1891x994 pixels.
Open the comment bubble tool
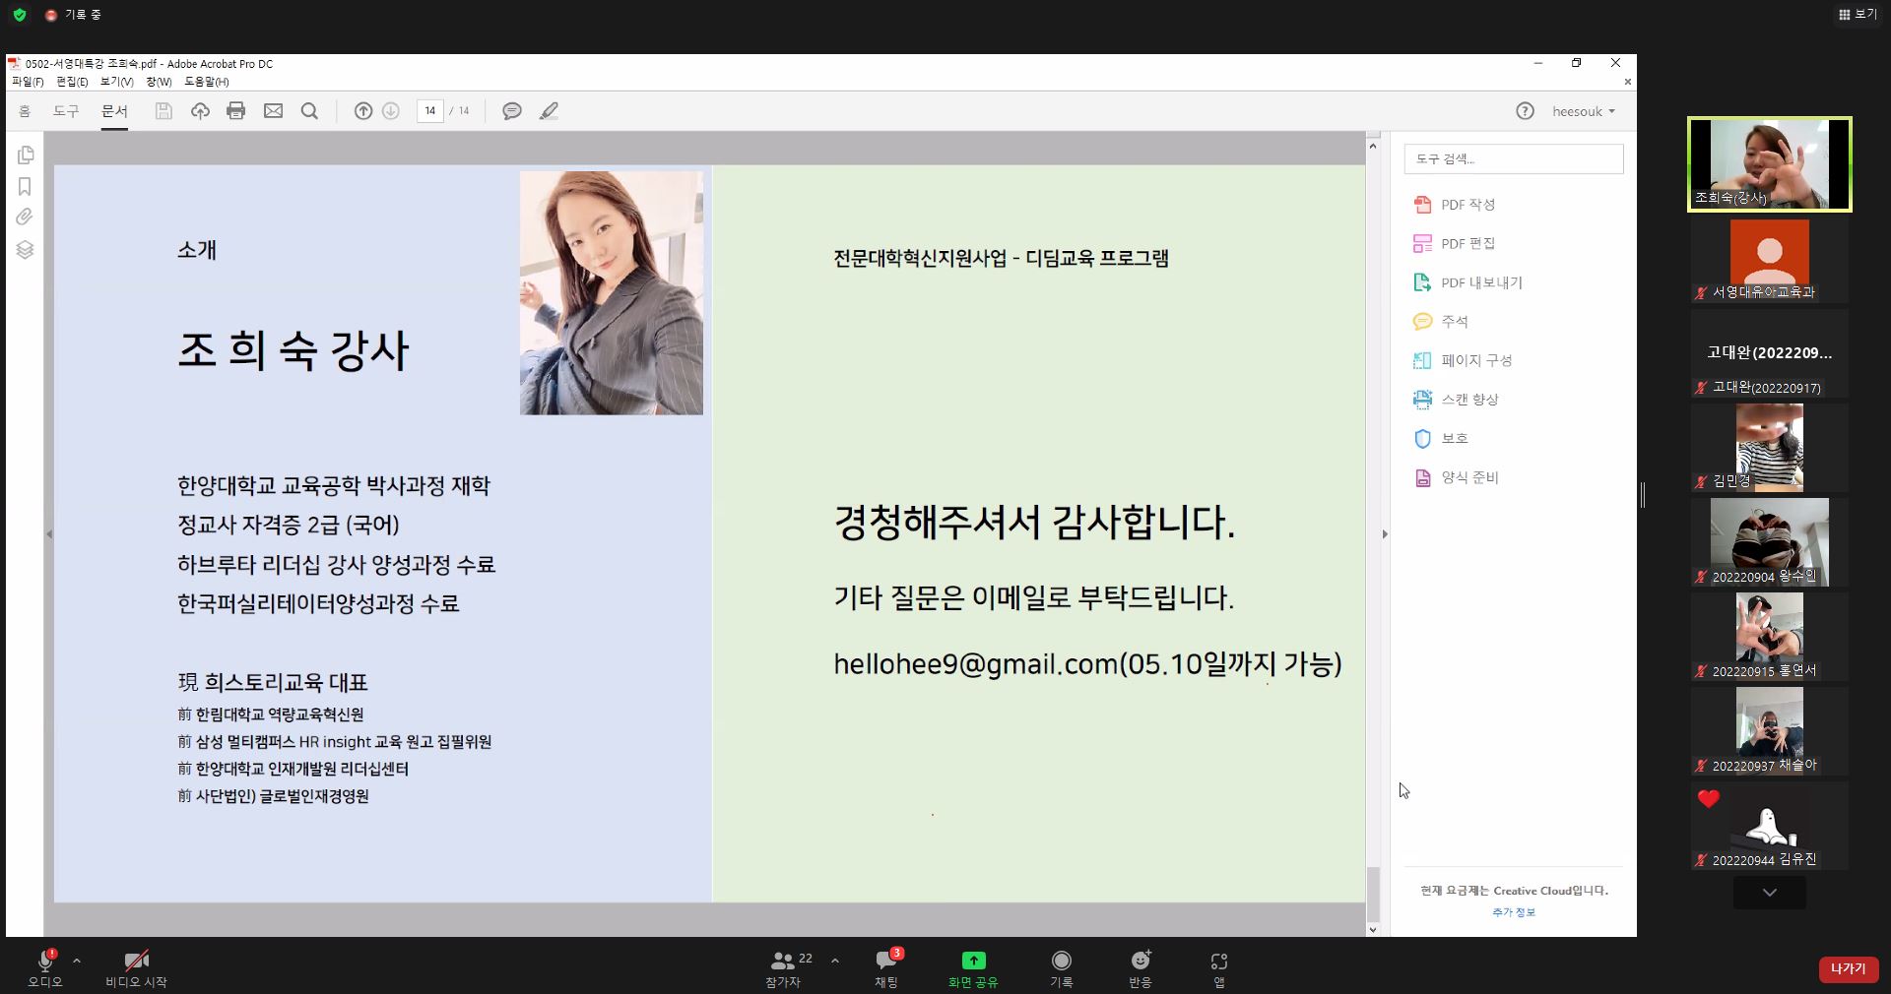pyautogui.click(x=512, y=111)
